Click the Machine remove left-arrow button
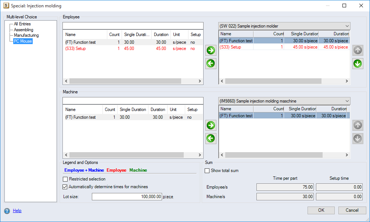 click(x=211, y=139)
